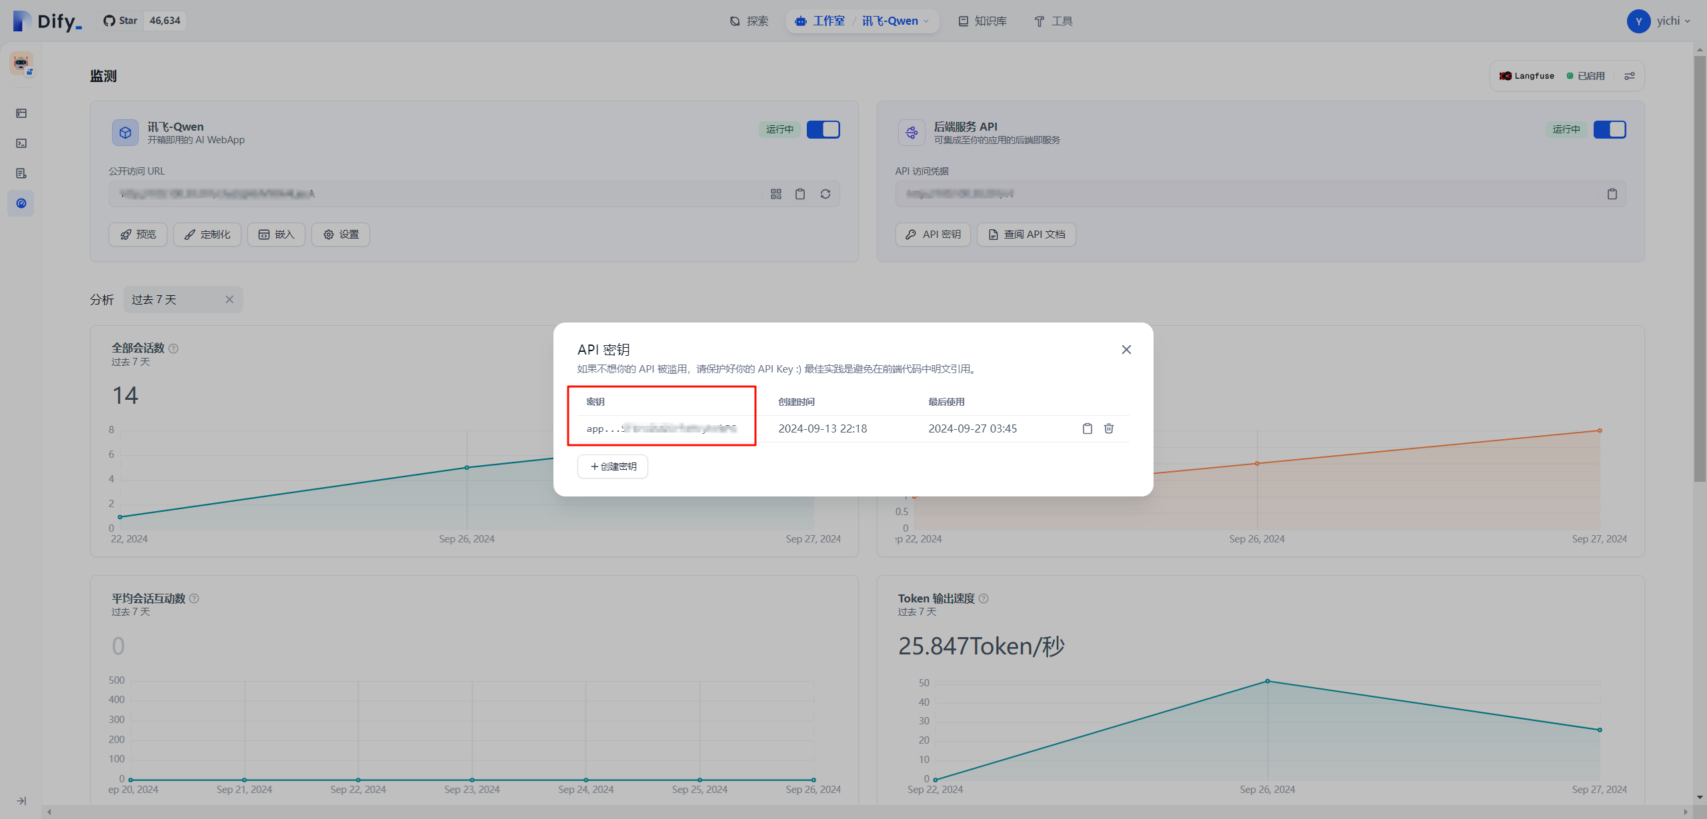Click creation time 2024-09-13 22:18
This screenshot has width=1707, height=819.
[823, 428]
